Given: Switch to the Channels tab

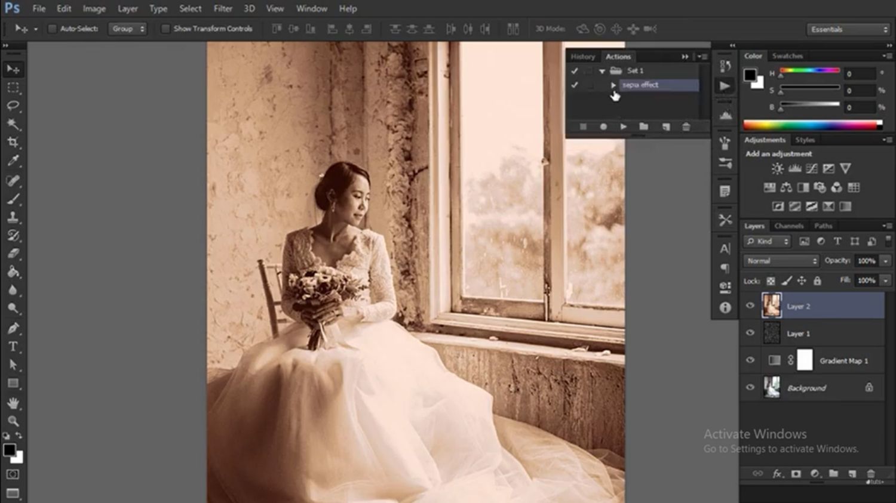Looking at the screenshot, I should pyautogui.click(x=788, y=226).
